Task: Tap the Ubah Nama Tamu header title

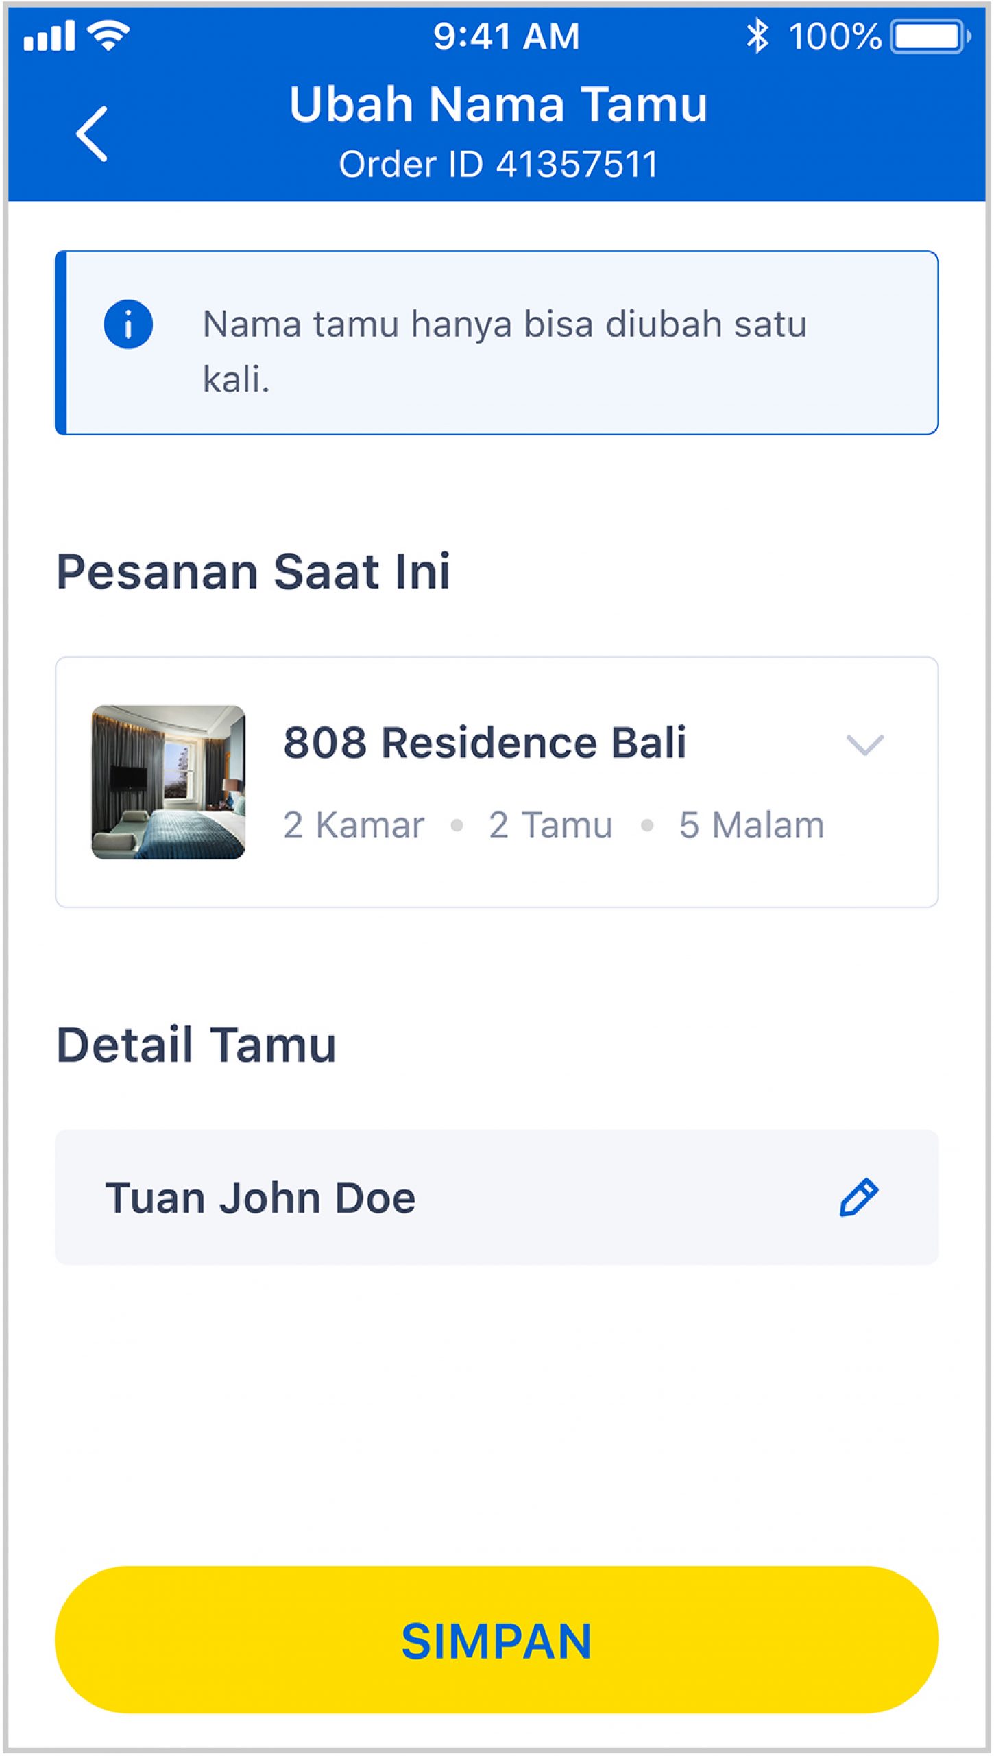Action: [498, 105]
